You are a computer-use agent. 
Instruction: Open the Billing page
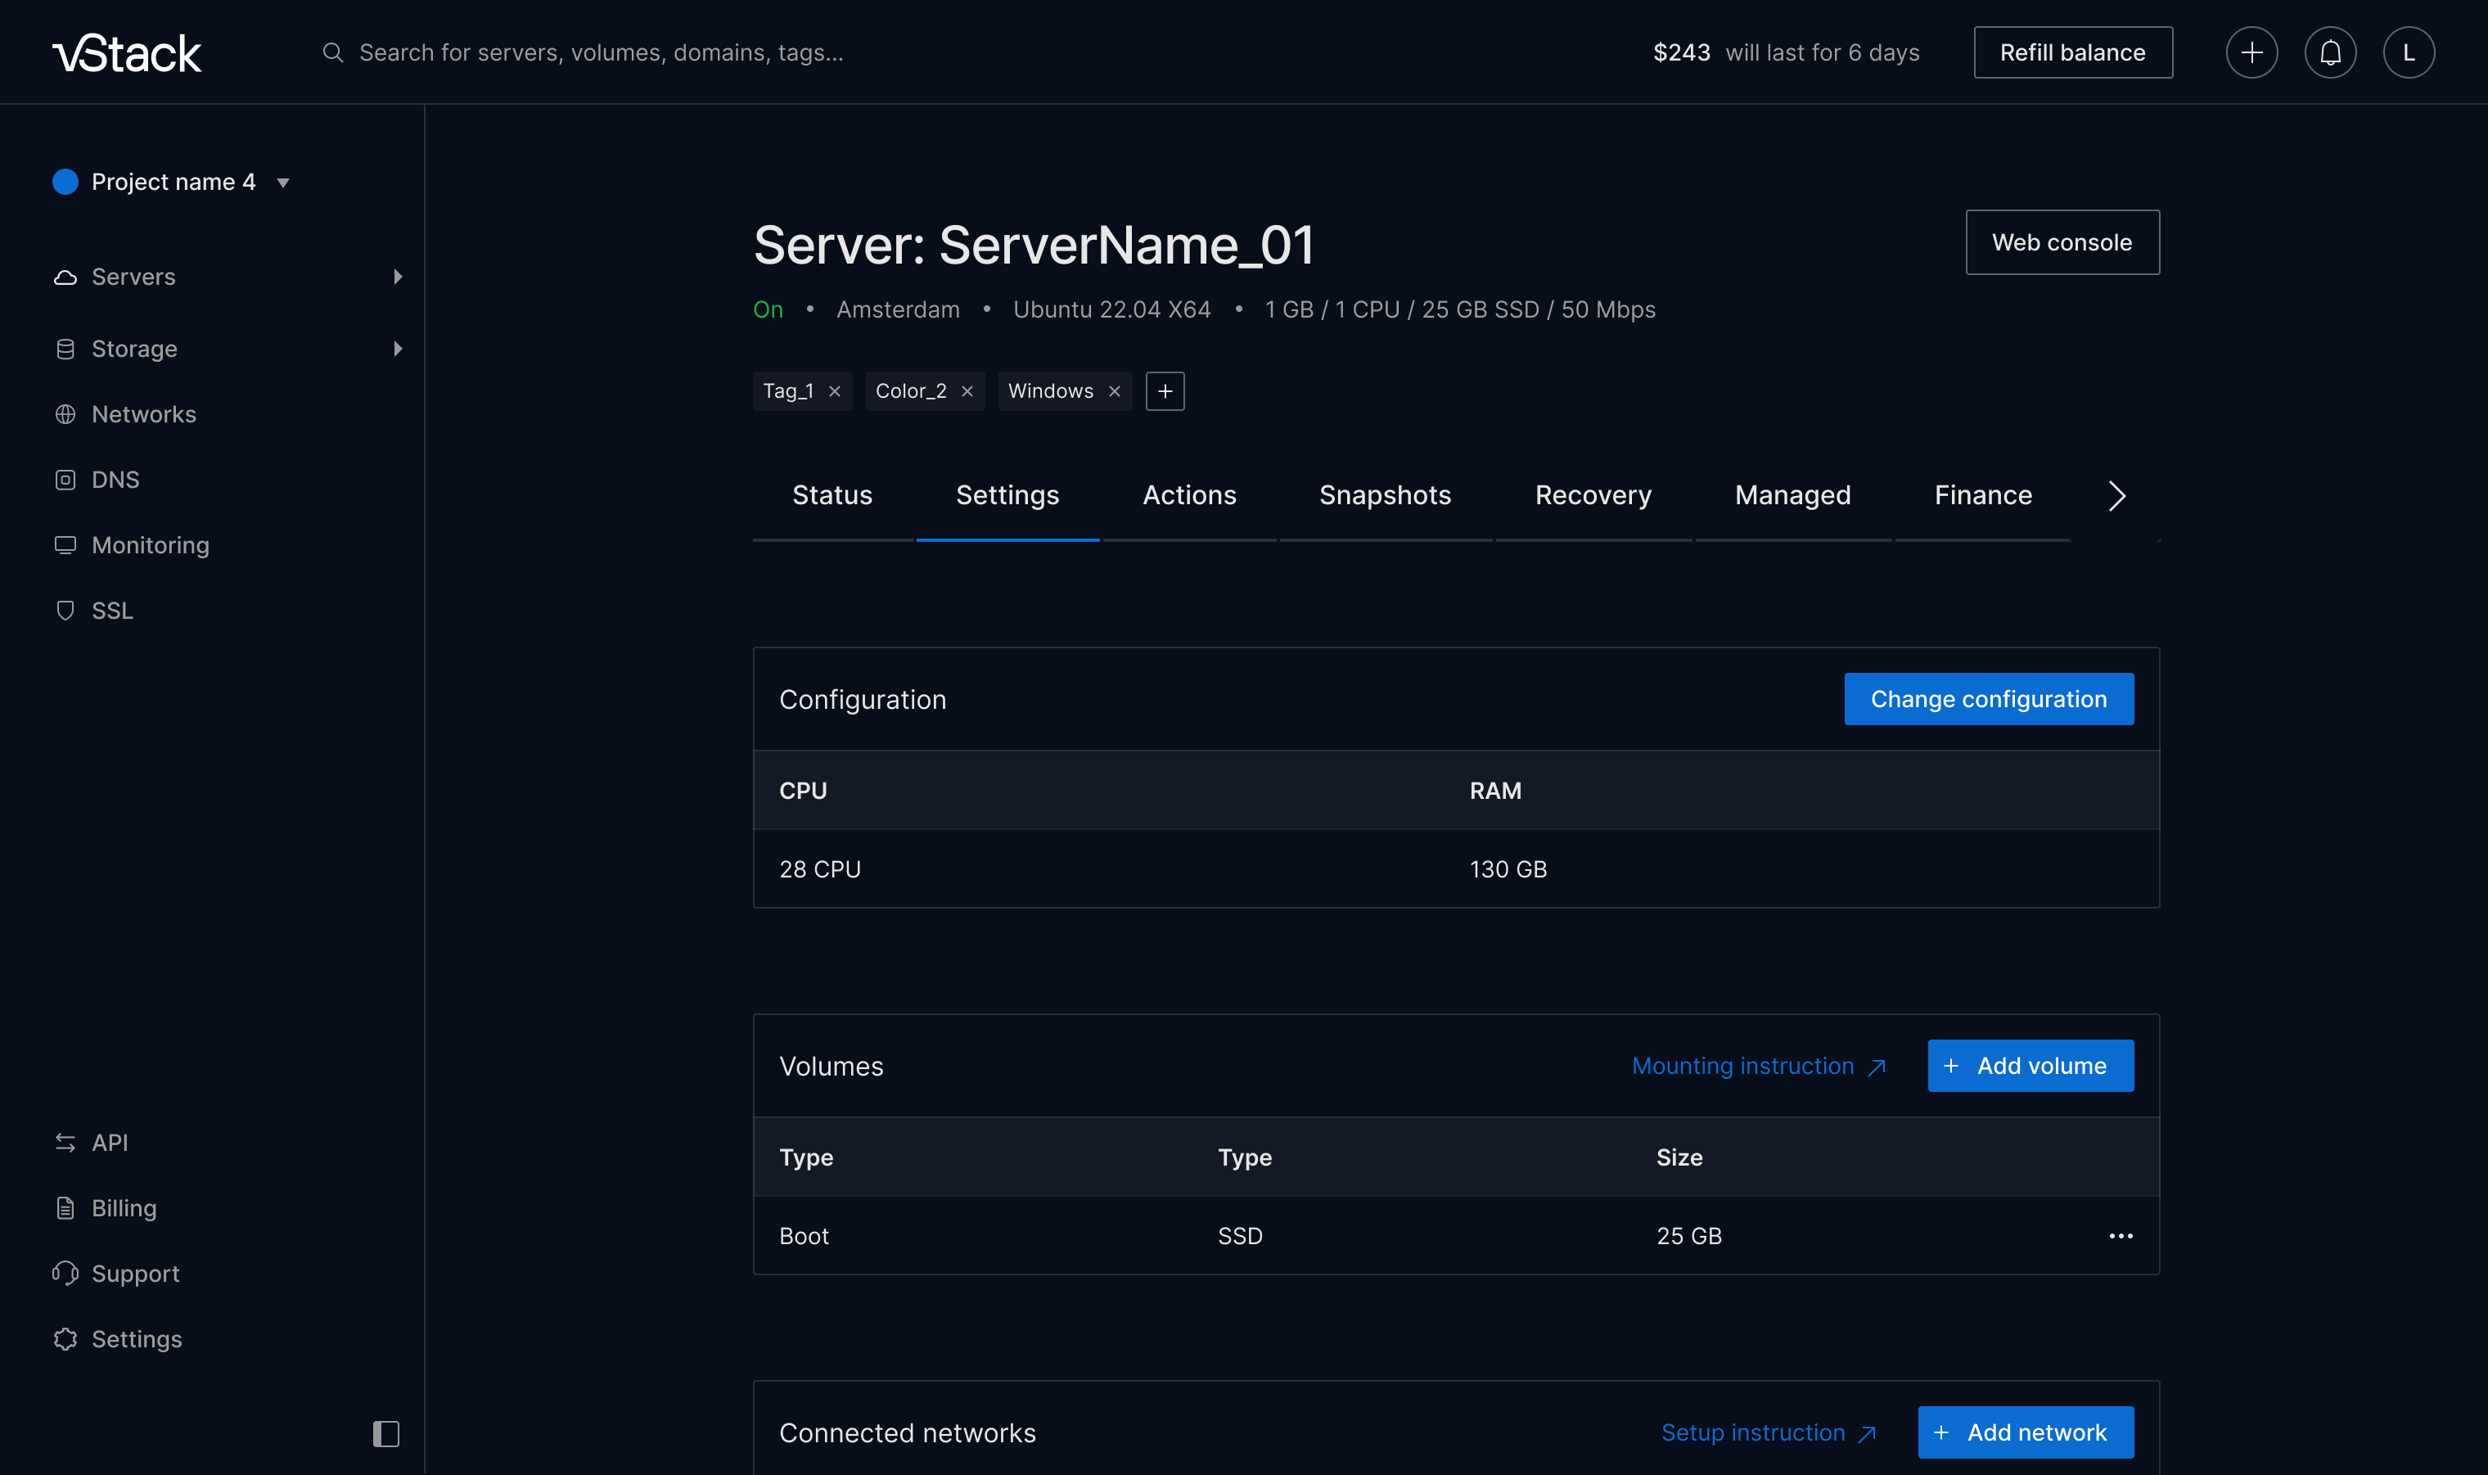point(124,1209)
